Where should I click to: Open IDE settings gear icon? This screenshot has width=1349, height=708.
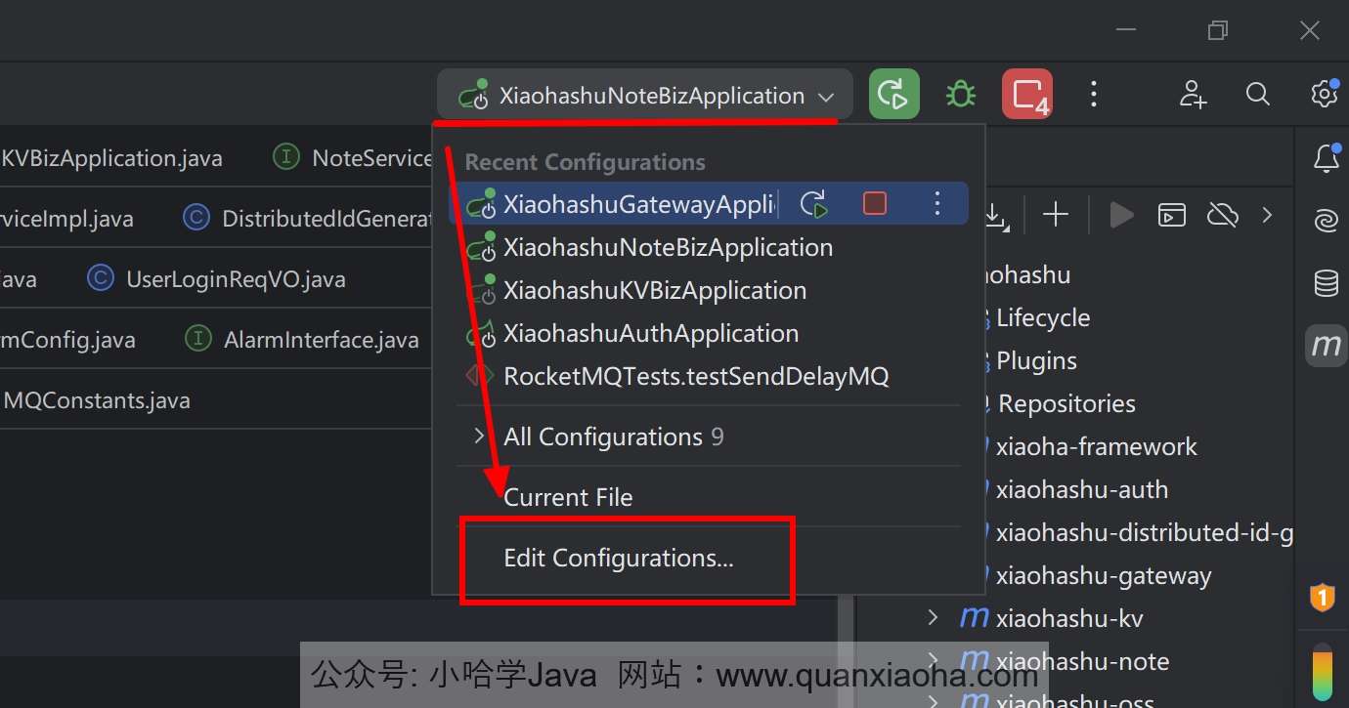click(1324, 95)
